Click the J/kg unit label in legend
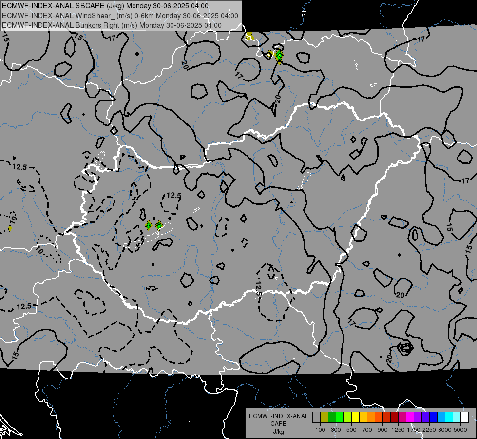The image size is (477, 439). [x=278, y=432]
